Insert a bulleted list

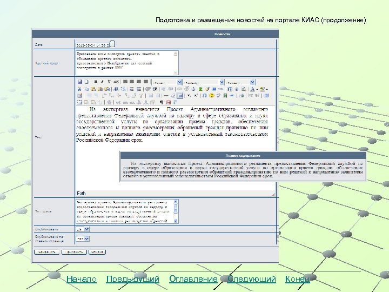click(132, 89)
